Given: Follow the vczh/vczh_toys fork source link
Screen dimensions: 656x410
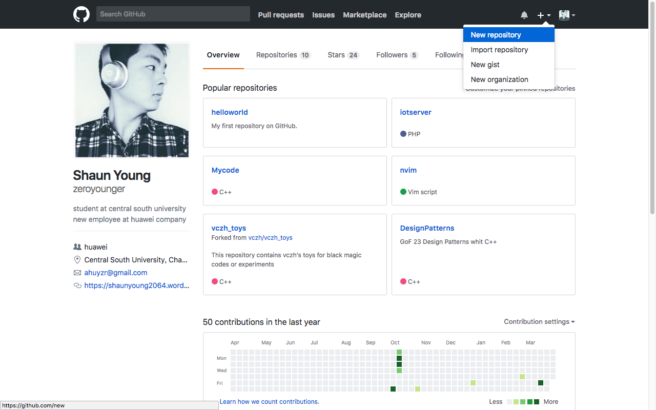Looking at the screenshot, I should [271, 238].
